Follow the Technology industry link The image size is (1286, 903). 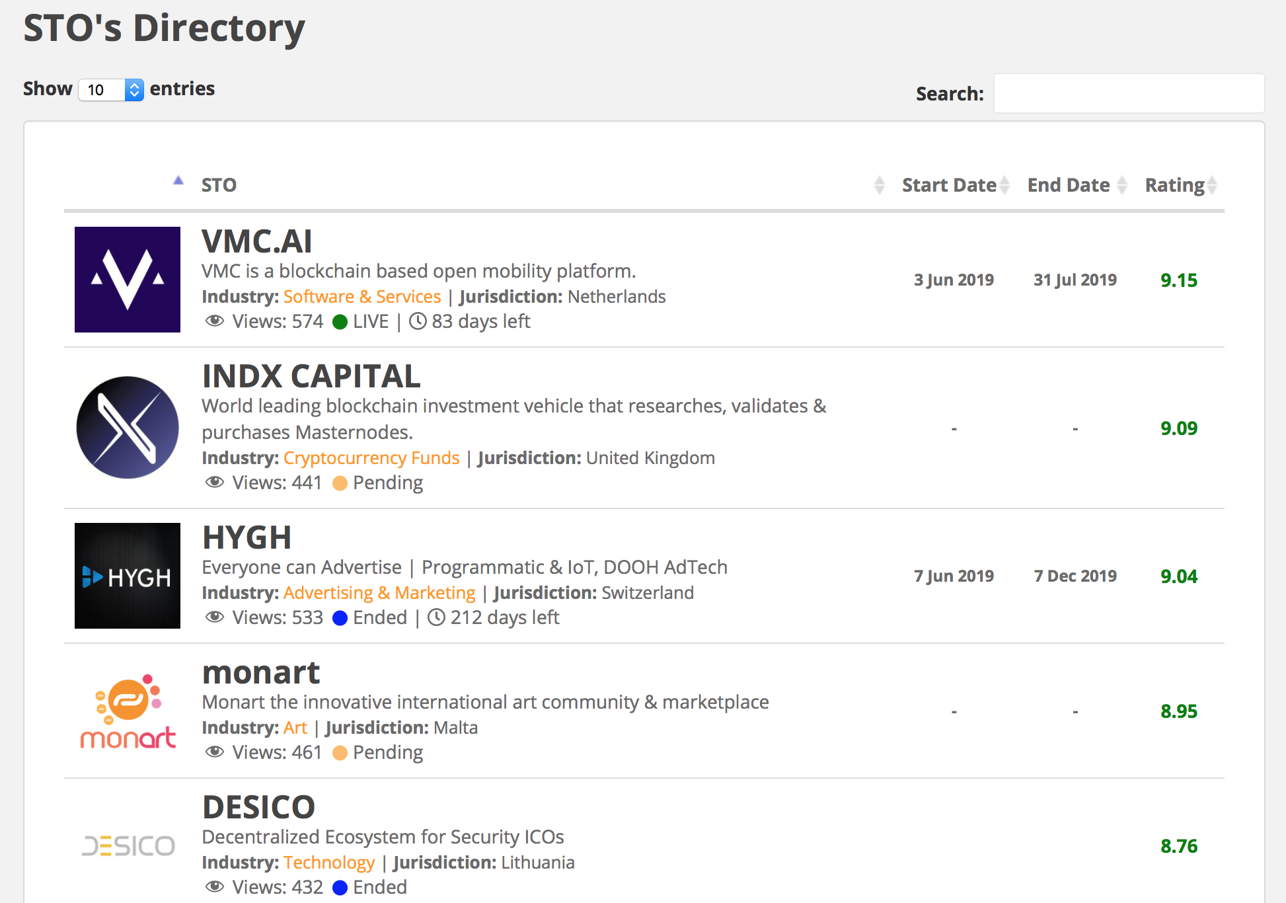coord(329,863)
